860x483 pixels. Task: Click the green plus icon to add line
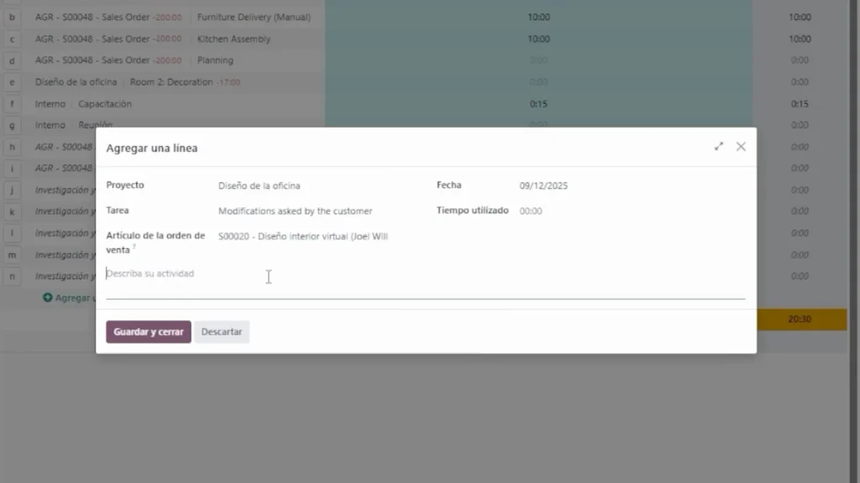point(48,298)
